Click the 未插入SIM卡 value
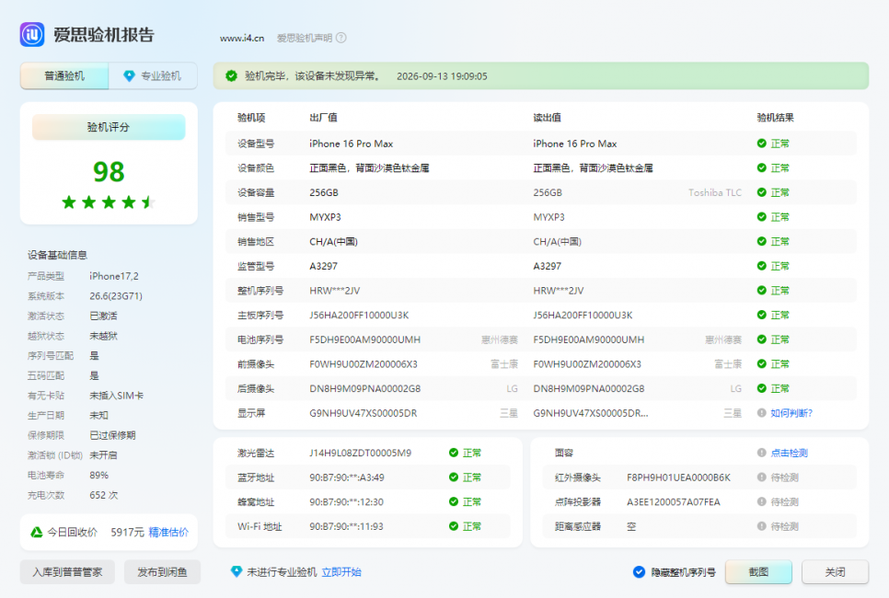This screenshot has height=598, width=889. point(116,396)
